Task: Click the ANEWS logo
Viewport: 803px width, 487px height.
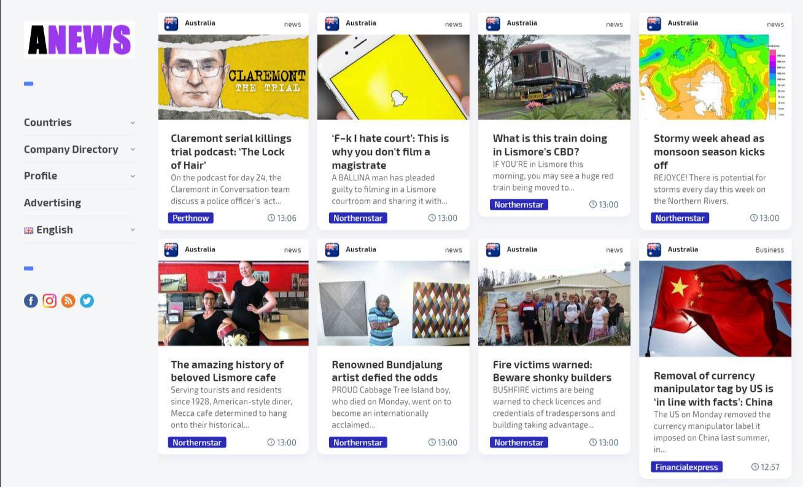Action: coord(79,40)
